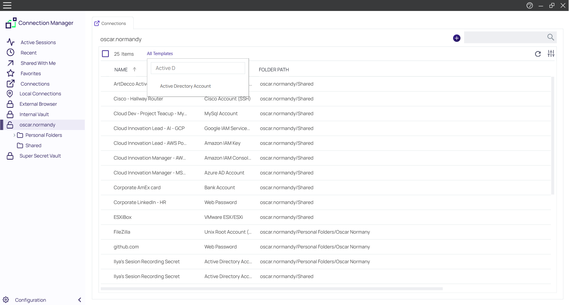Screen dimensions: 569x305
Task: Click the vertical scrollbar of the list
Action: [553, 136]
